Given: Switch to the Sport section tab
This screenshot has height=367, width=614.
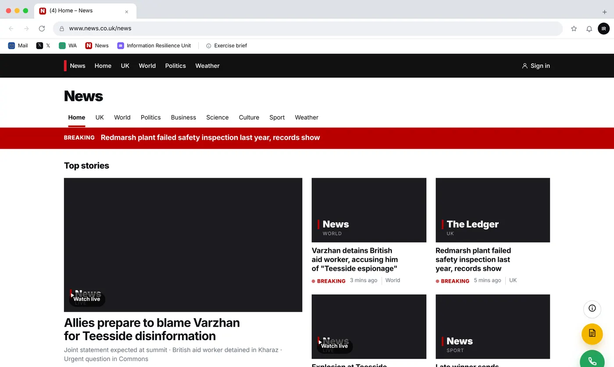Looking at the screenshot, I should pyautogui.click(x=277, y=118).
